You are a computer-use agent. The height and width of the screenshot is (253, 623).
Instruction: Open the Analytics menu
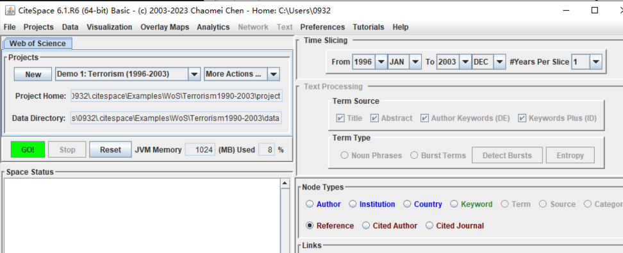click(x=213, y=27)
